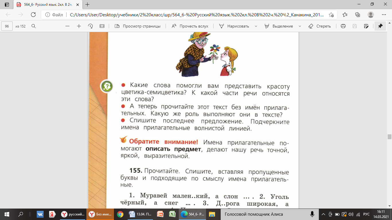
Task: Print the PDF document
Action: click(343, 26)
